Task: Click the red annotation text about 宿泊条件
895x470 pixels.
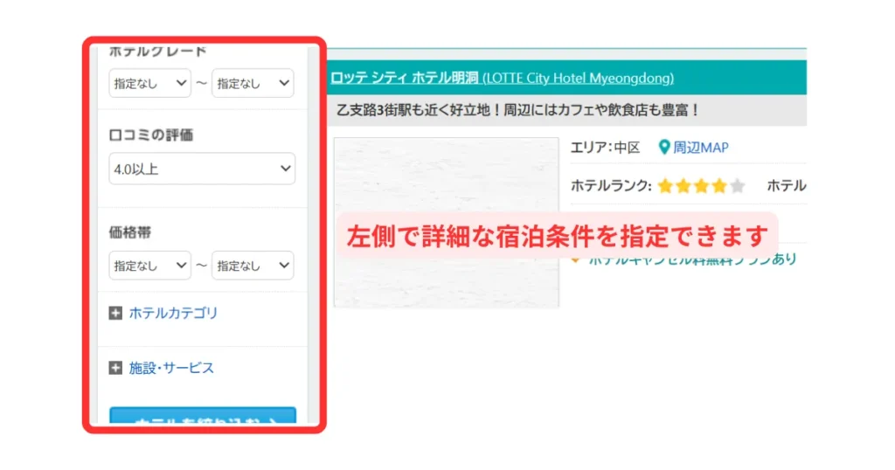Action: [557, 235]
